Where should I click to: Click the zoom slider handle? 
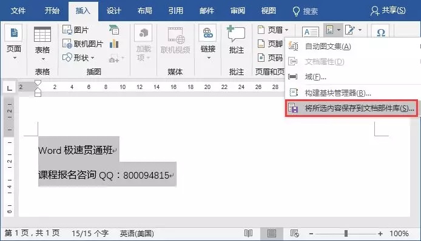[346, 234]
